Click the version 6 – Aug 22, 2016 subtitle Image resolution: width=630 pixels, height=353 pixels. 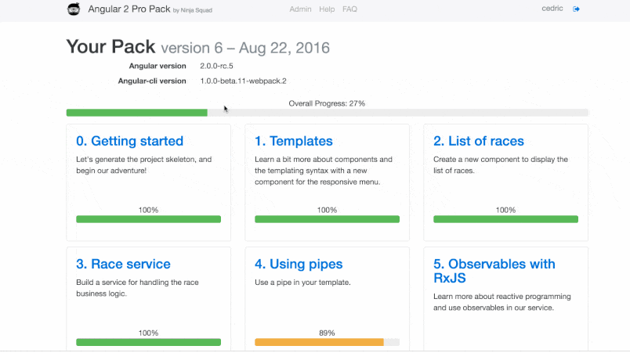[x=245, y=49]
